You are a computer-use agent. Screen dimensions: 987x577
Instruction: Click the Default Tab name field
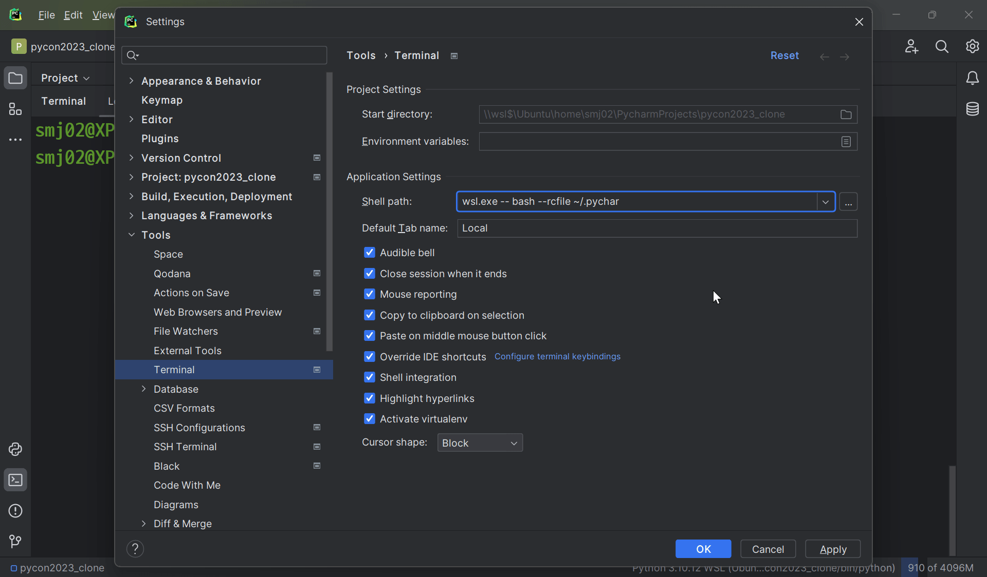(657, 228)
